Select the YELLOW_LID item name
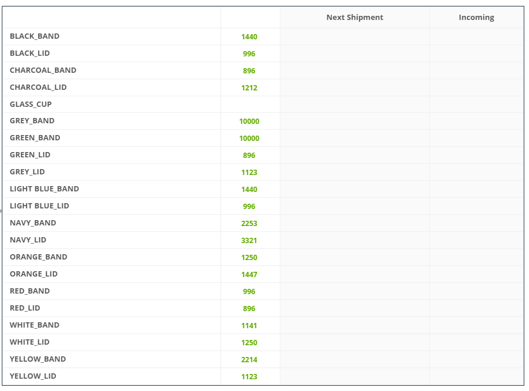The image size is (529, 391). pos(33,376)
